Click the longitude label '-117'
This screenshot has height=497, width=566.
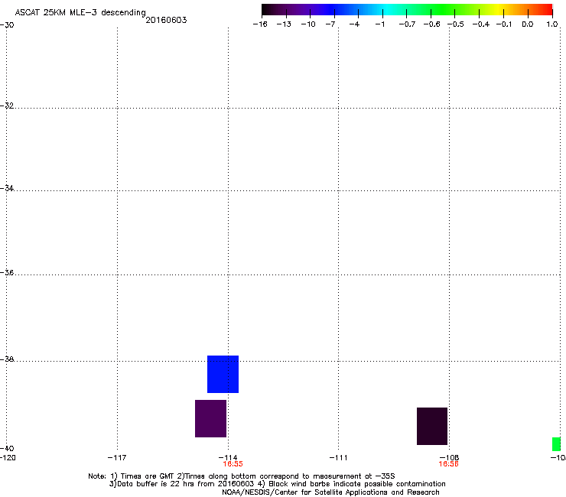pyautogui.click(x=117, y=458)
